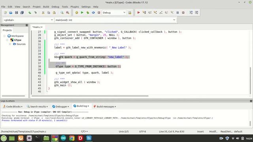This screenshot has height=142, width=253.
Task: Abort the build with stop icon
Action: (99, 13)
